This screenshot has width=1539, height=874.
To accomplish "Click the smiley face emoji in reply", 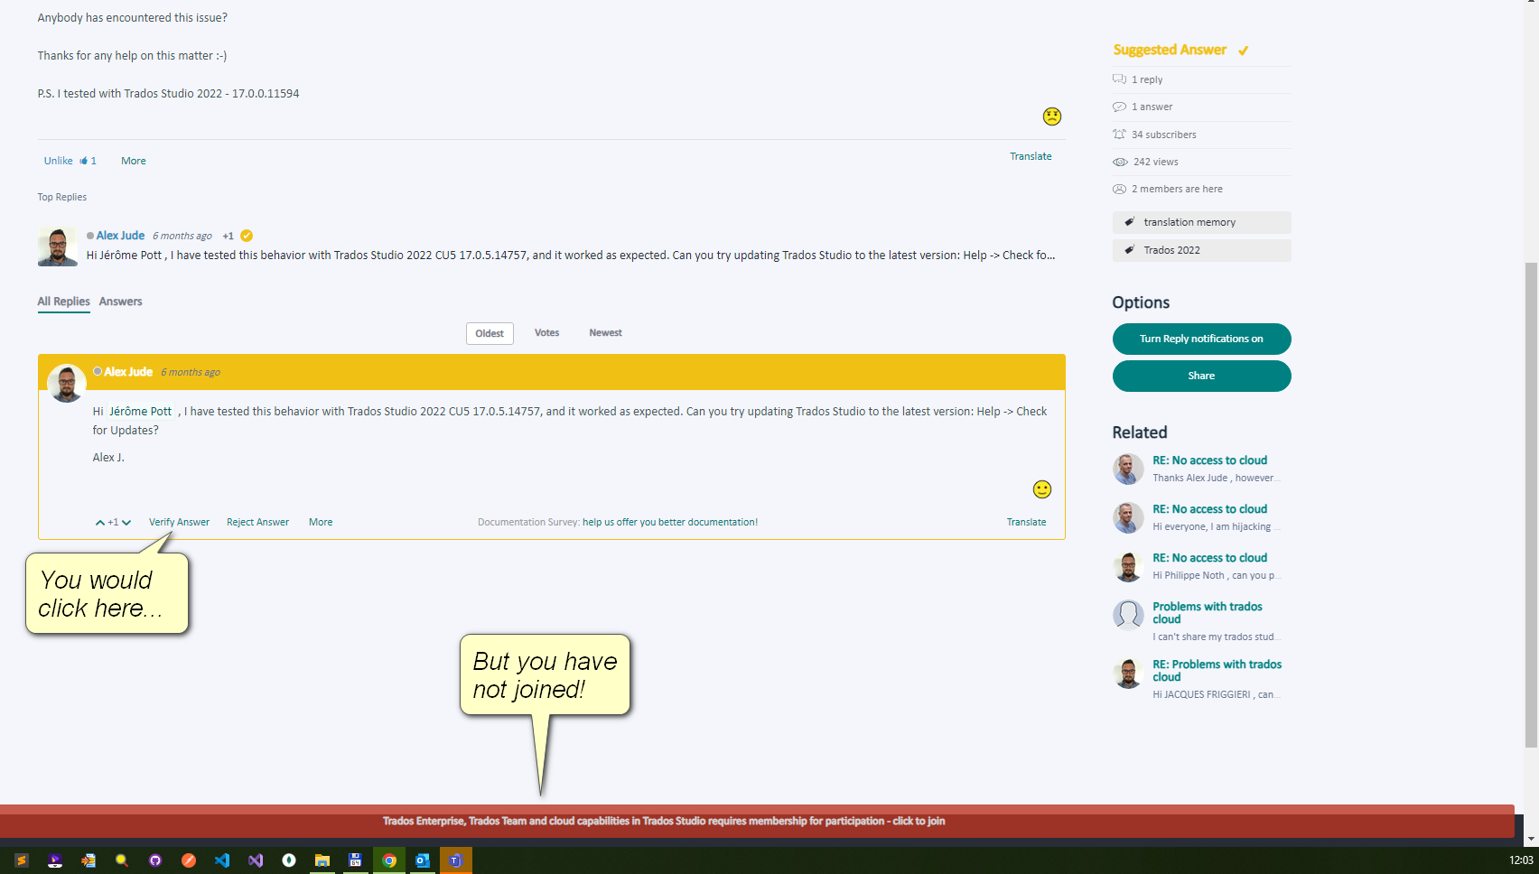I will [x=1042, y=489].
